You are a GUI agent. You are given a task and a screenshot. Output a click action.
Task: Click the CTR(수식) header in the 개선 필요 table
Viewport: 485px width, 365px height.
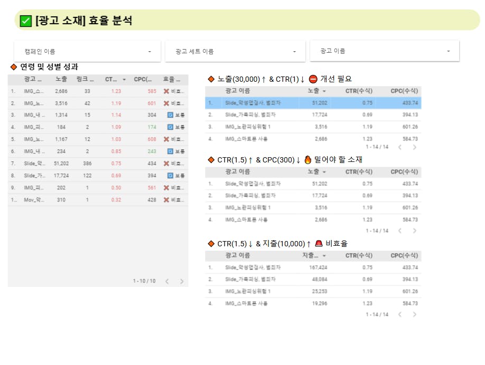(359, 91)
